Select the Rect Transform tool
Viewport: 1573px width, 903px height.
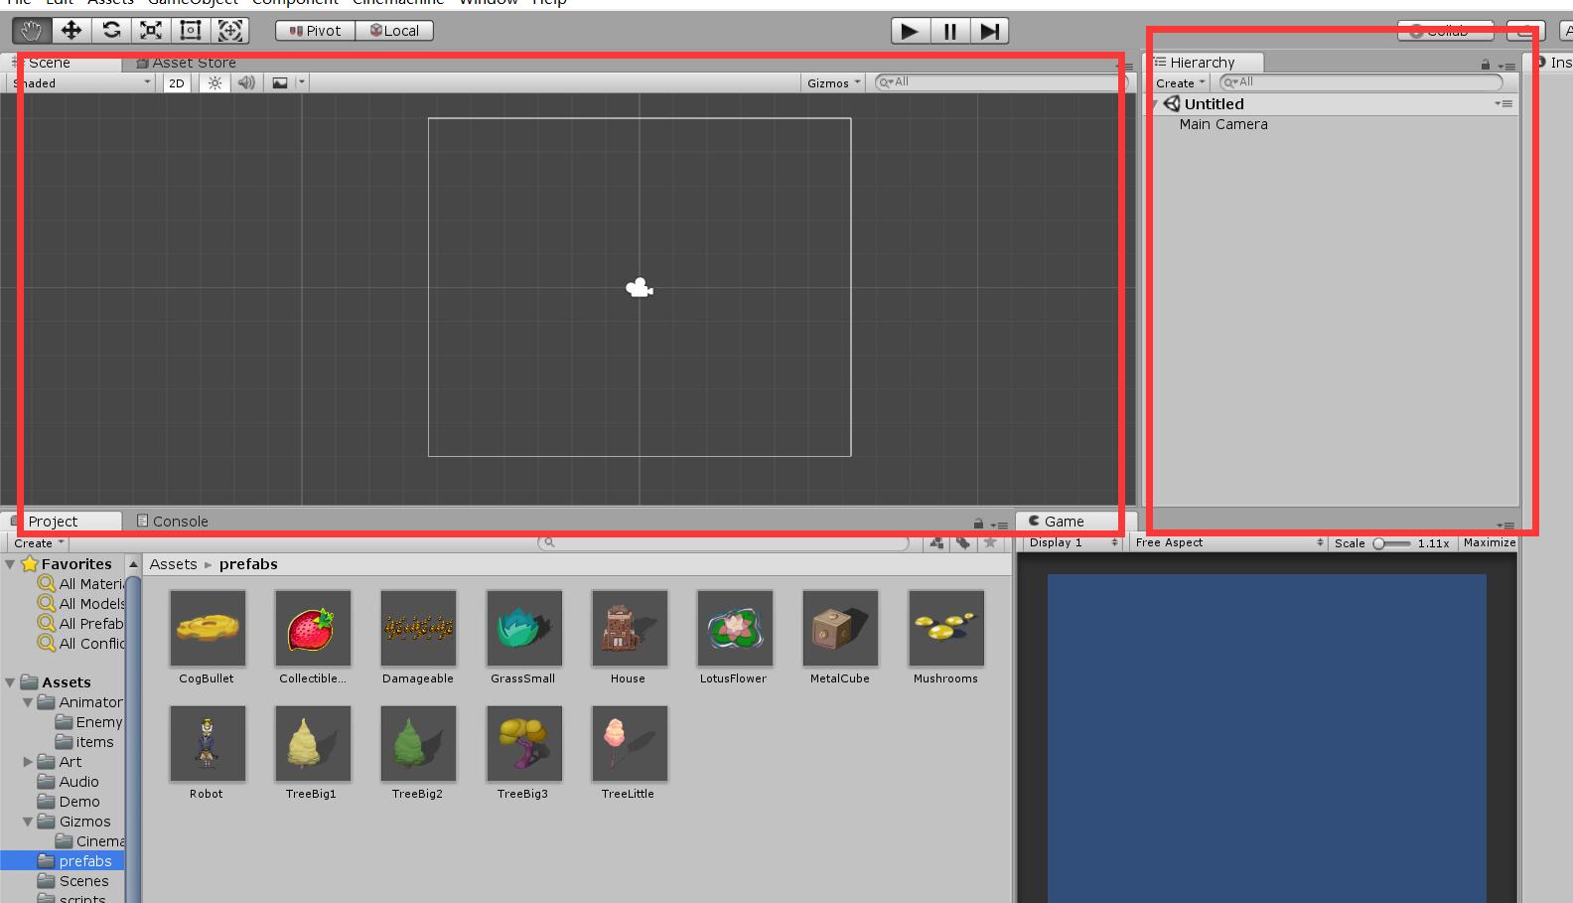tap(191, 31)
